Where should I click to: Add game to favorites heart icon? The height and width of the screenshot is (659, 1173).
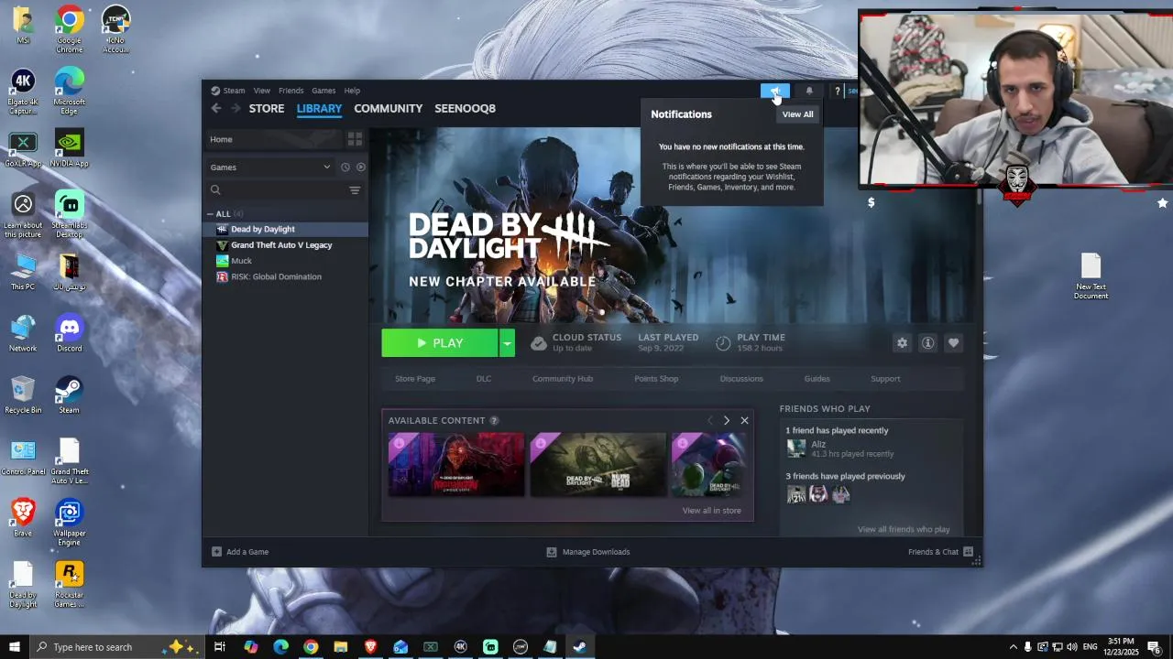pyautogui.click(x=953, y=342)
